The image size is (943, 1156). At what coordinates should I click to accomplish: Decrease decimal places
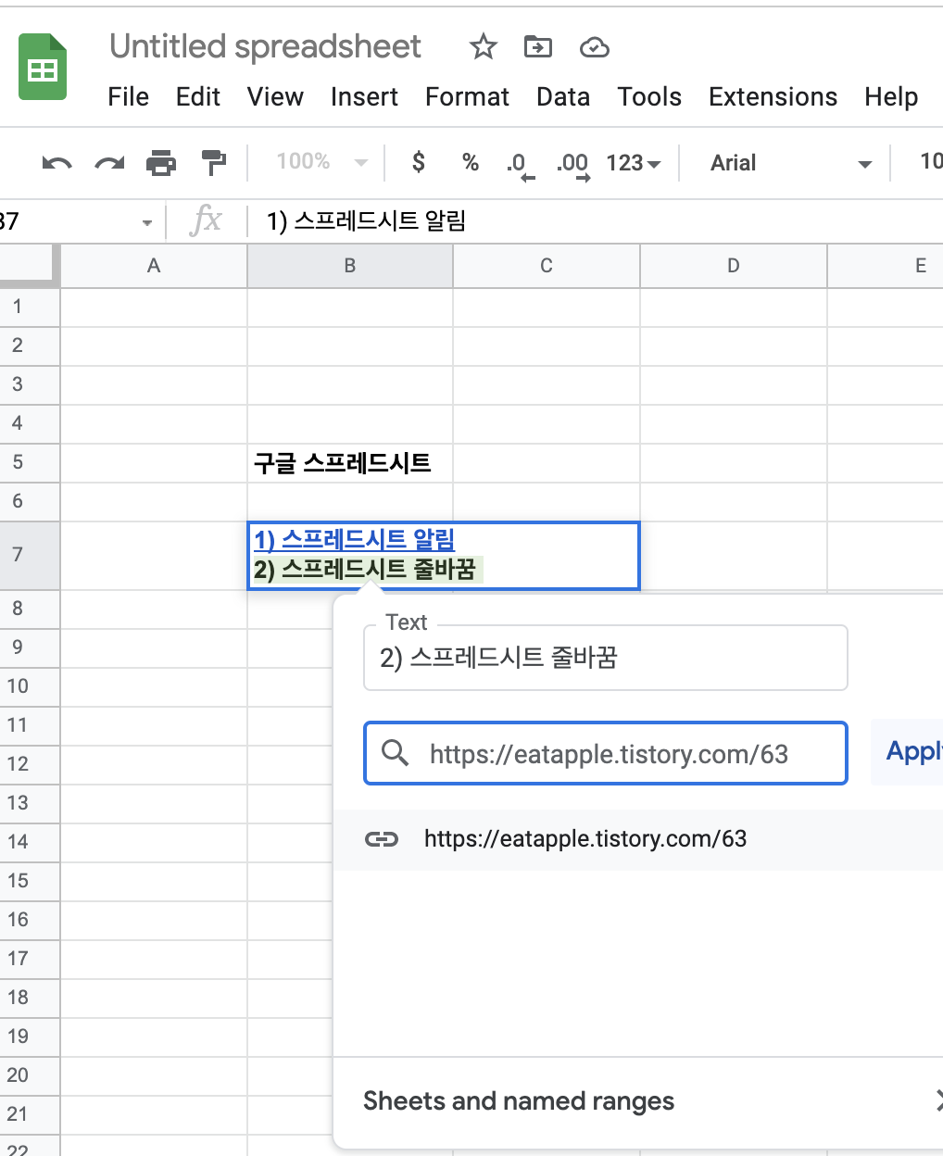point(520,165)
